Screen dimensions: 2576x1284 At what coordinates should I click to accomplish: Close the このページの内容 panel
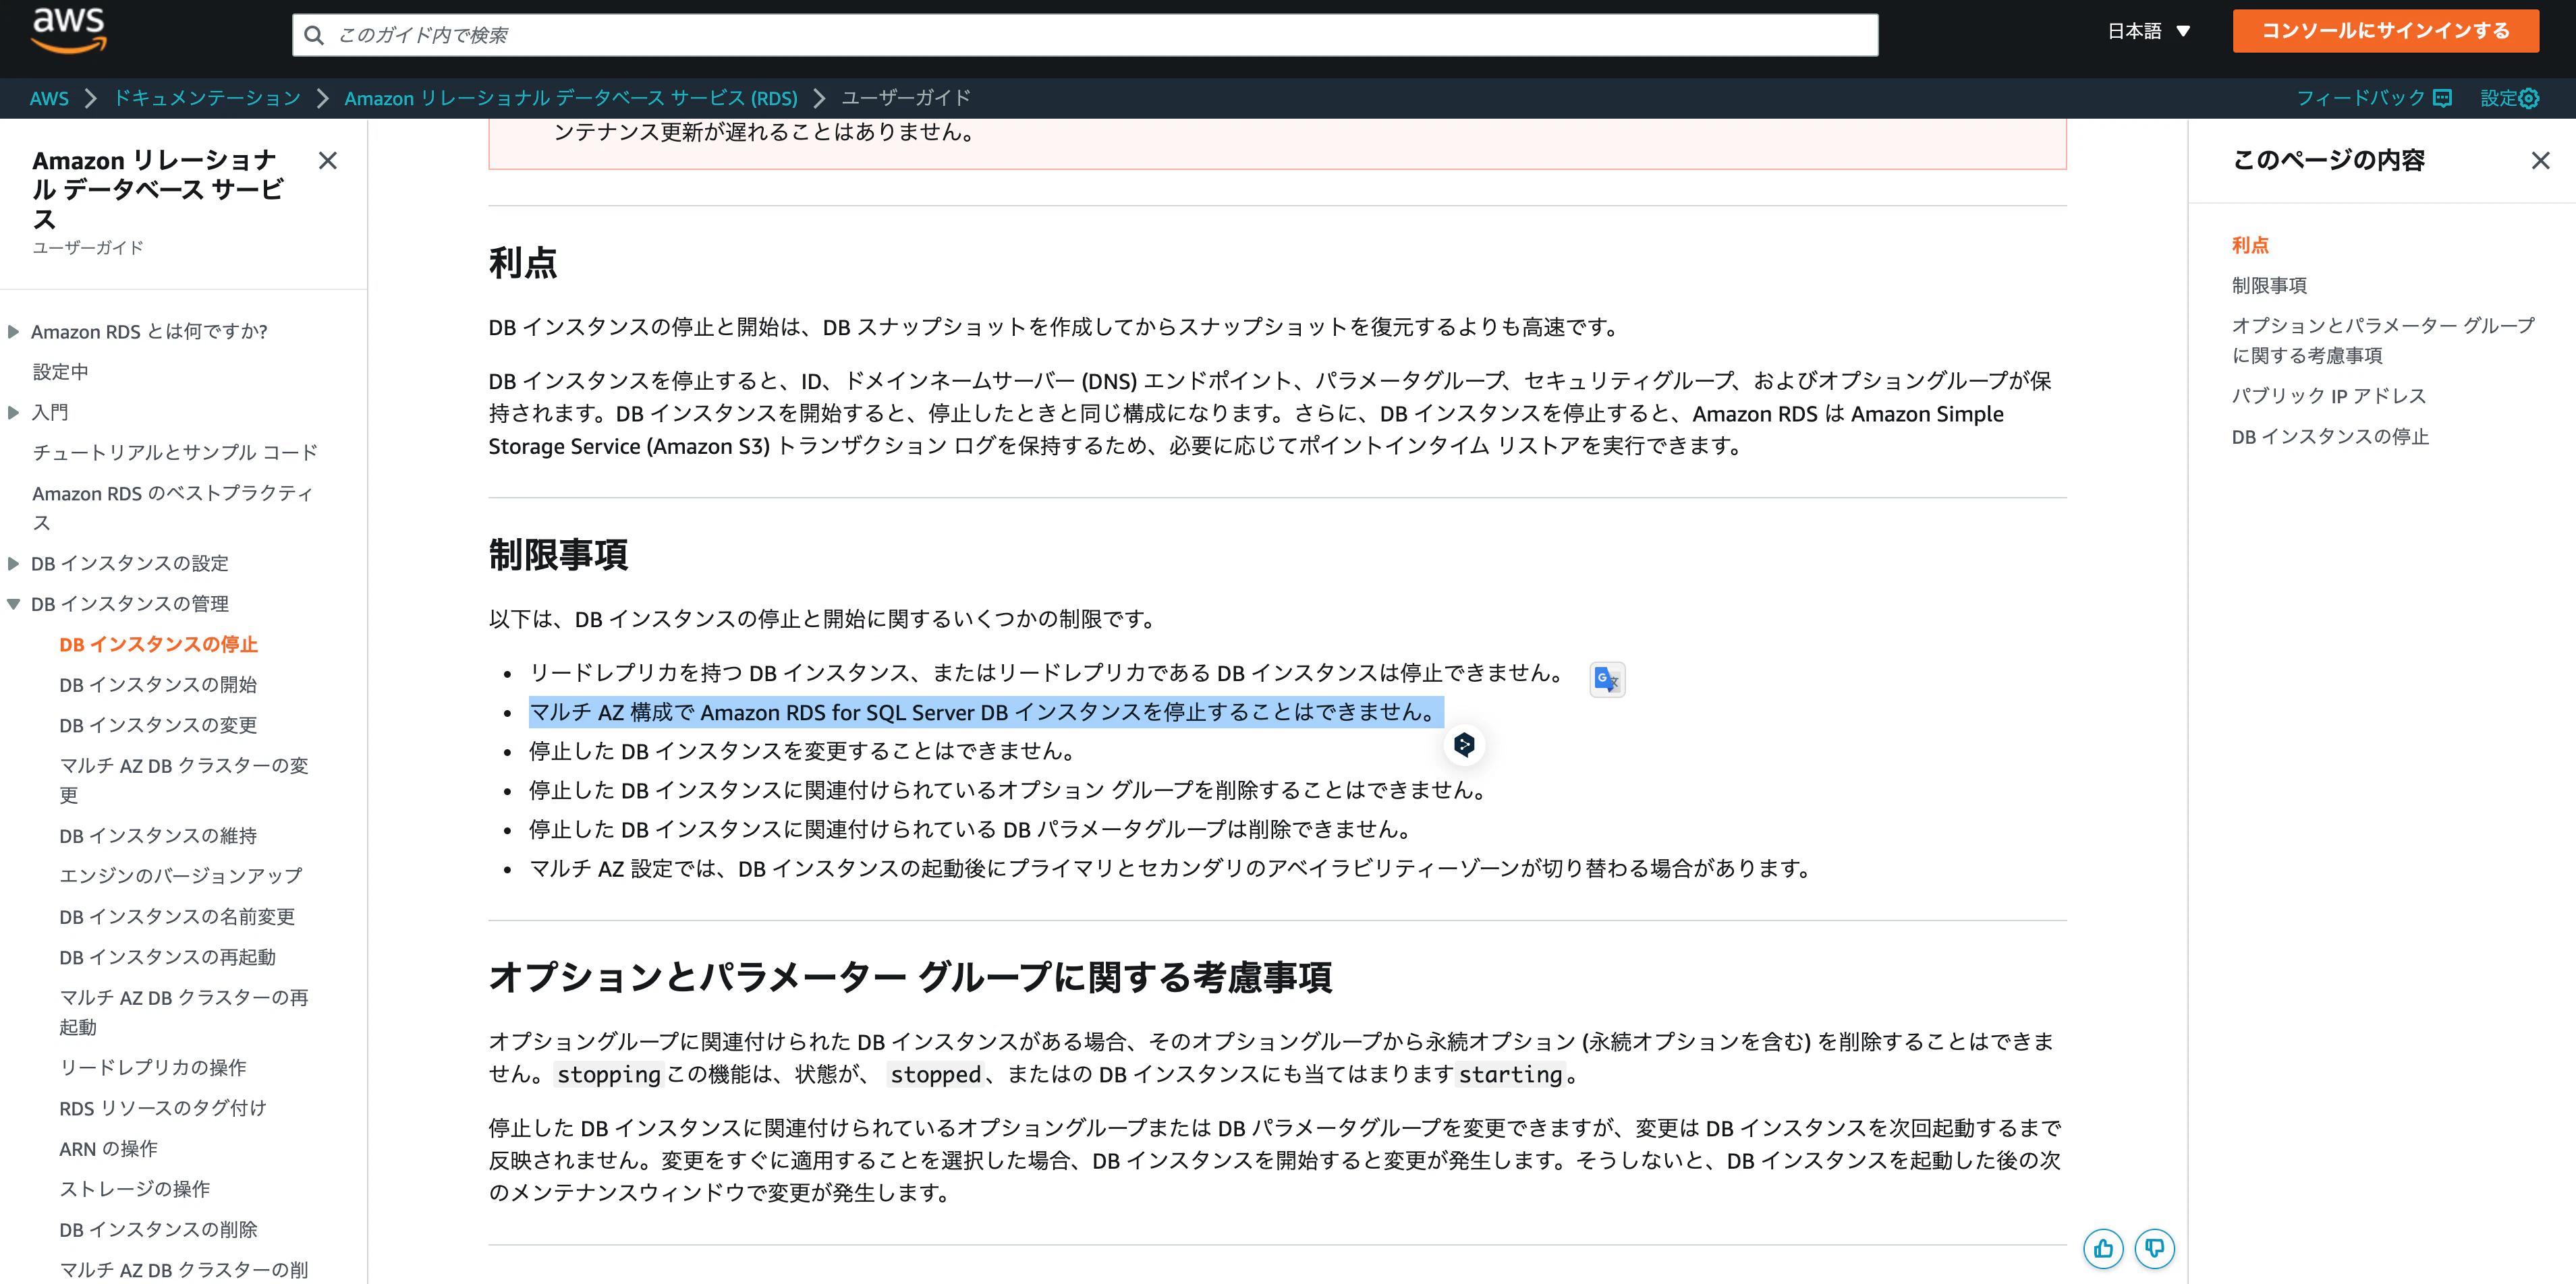pos(2540,161)
